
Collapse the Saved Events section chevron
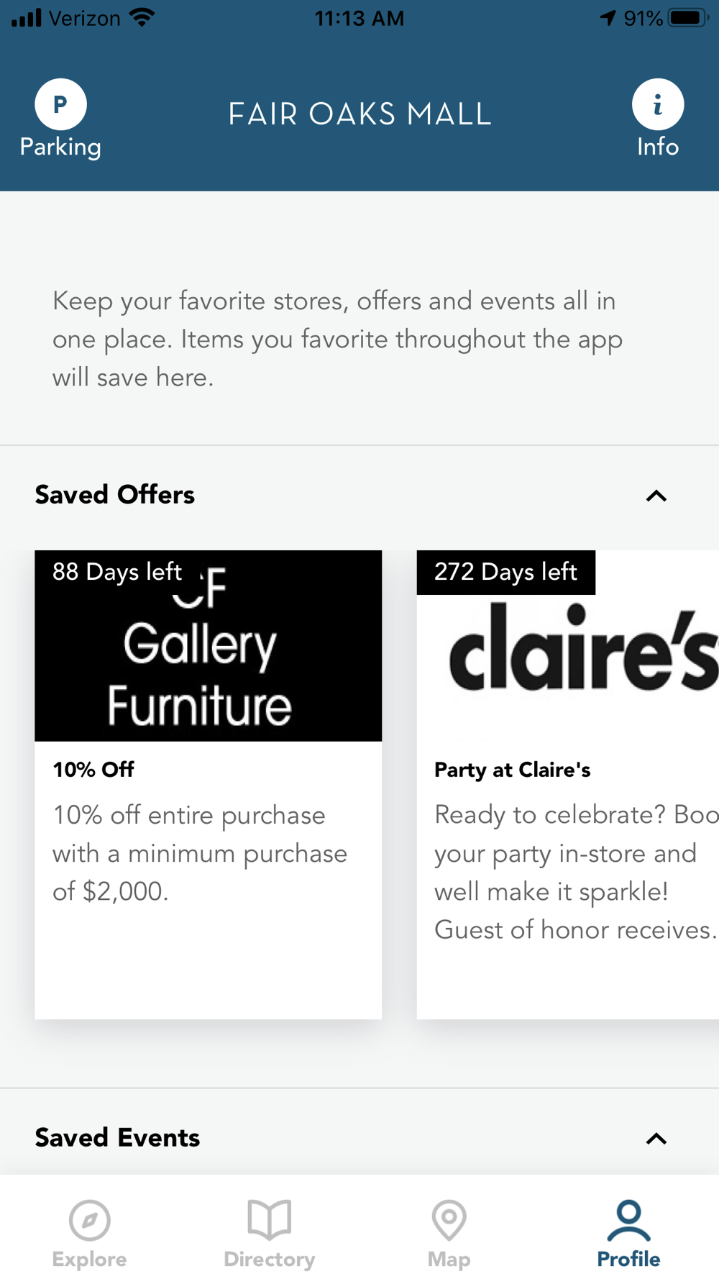point(656,1139)
